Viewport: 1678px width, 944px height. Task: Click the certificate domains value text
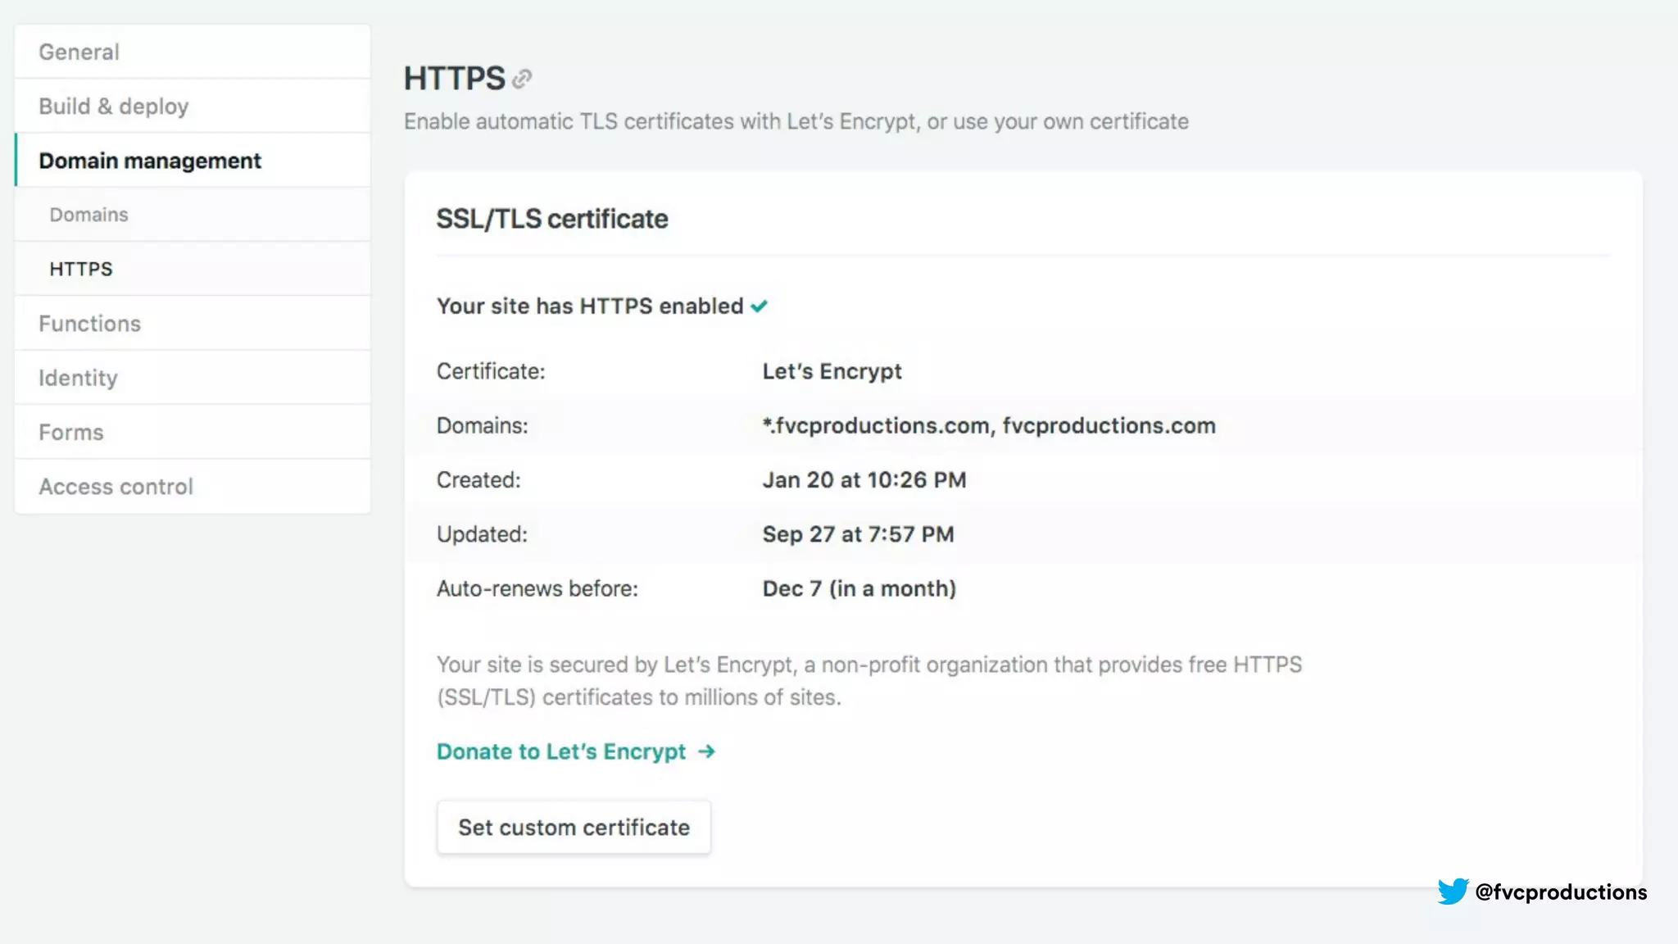988,425
